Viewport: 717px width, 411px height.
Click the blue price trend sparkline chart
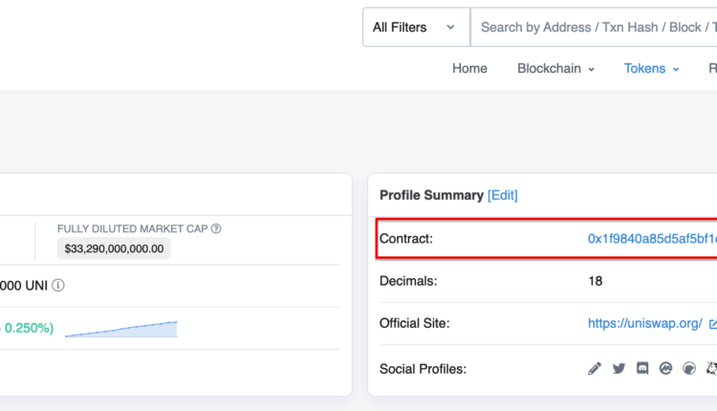click(x=121, y=329)
